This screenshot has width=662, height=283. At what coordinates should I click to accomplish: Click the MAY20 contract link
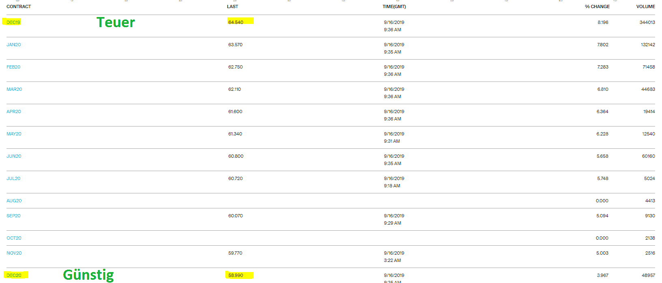pos(14,134)
